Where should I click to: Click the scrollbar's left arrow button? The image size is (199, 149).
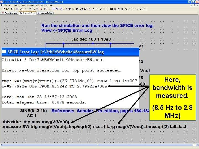click(x=1, y=145)
